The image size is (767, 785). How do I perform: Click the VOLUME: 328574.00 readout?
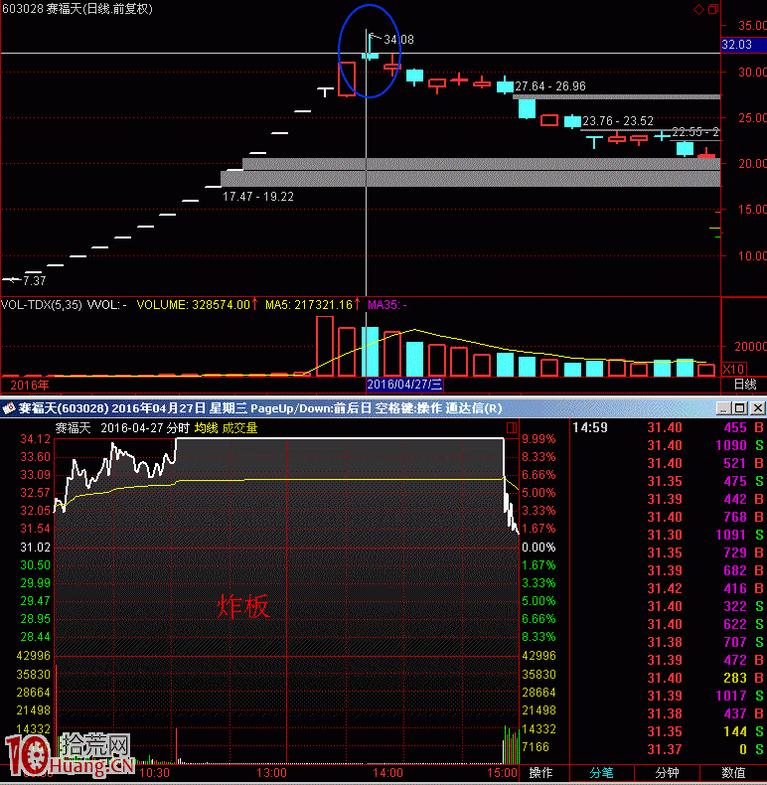tap(194, 304)
